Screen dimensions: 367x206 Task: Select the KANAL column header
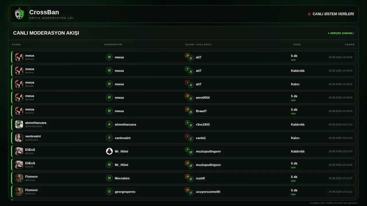tap(17, 45)
